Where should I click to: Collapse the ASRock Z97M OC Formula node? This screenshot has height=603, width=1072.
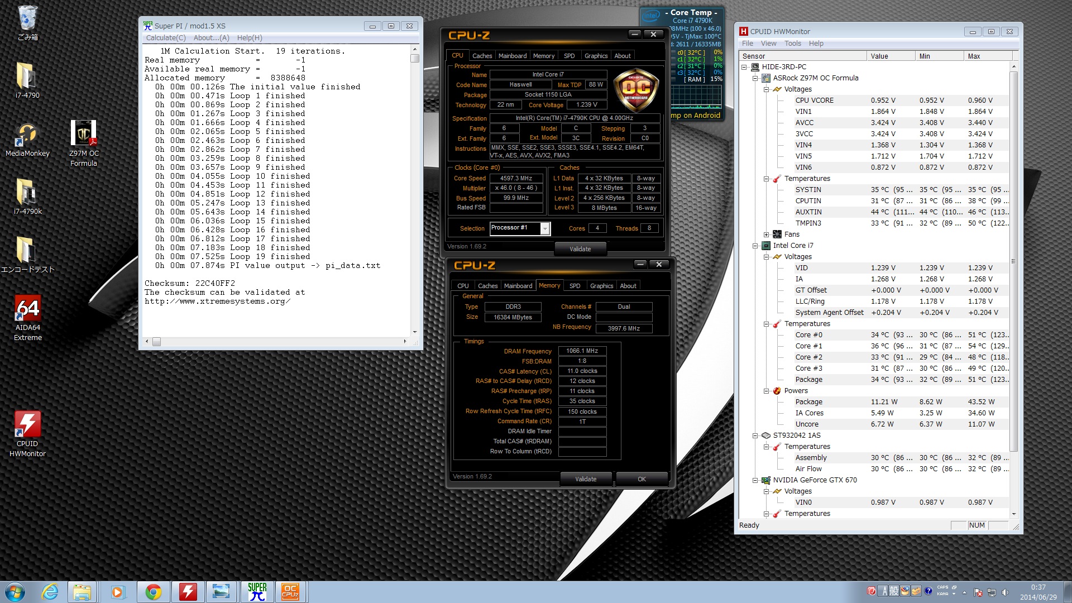pos(755,78)
